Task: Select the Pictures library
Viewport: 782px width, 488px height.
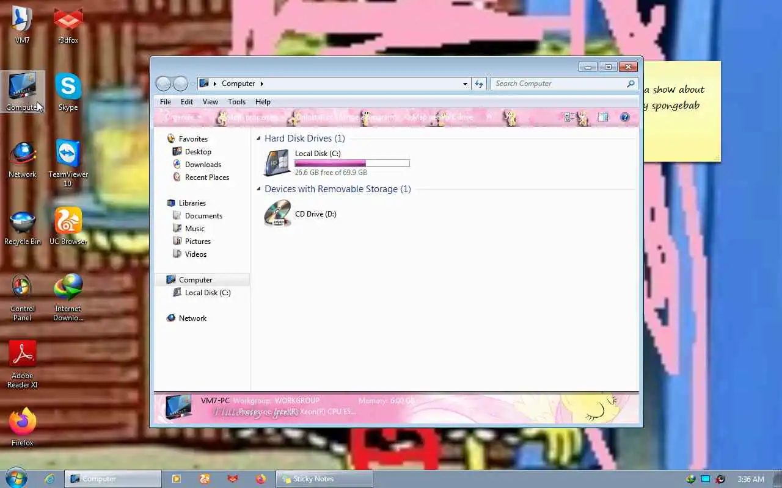Action: tap(197, 241)
